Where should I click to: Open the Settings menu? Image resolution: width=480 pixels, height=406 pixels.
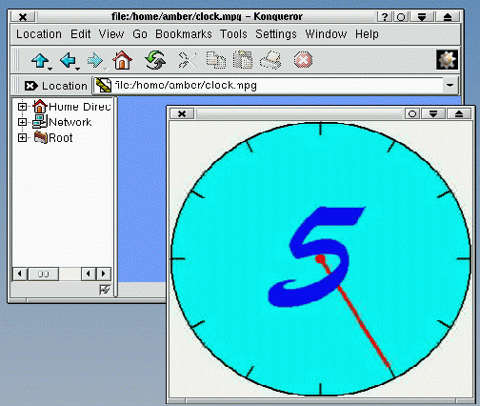tap(276, 34)
